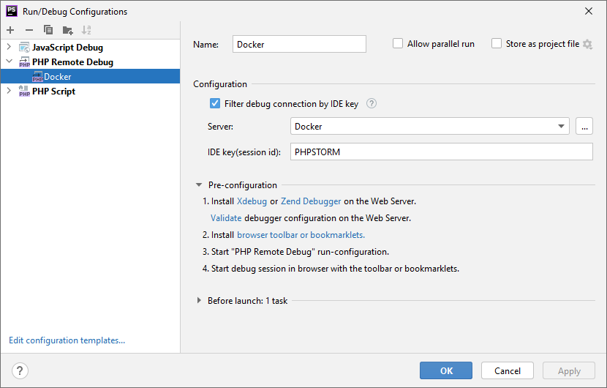This screenshot has width=607, height=388.
Task: Click into the IDE key session id field
Action: coord(441,152)
